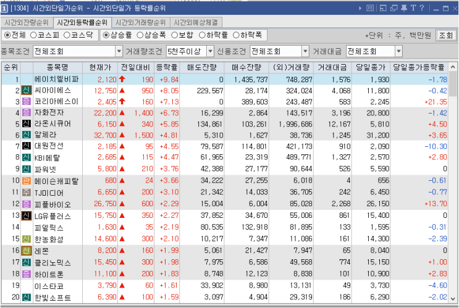The image size is (459, 308).
Task: Click the 전일대비 column header
Action: coord(135,67)
